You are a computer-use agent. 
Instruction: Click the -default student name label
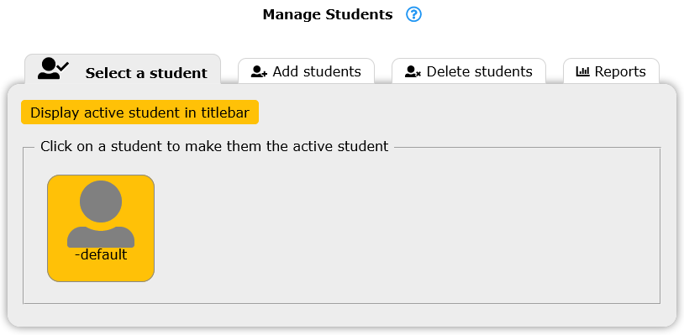(x=101, y=254)
